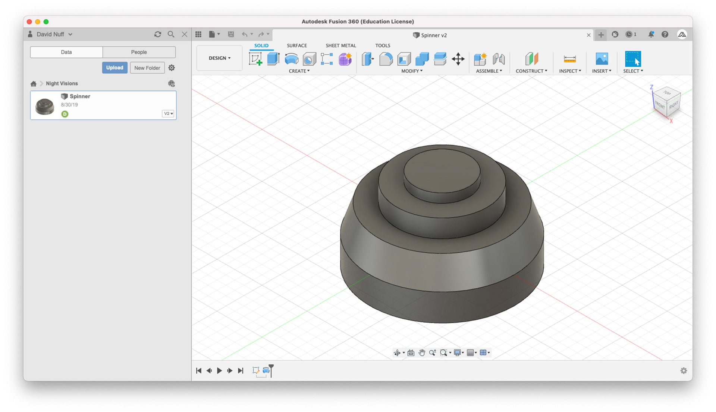This screenshot has width=716, height=412.
Task: Open the V2 version dropdown
Action: (x=168, y=114)
